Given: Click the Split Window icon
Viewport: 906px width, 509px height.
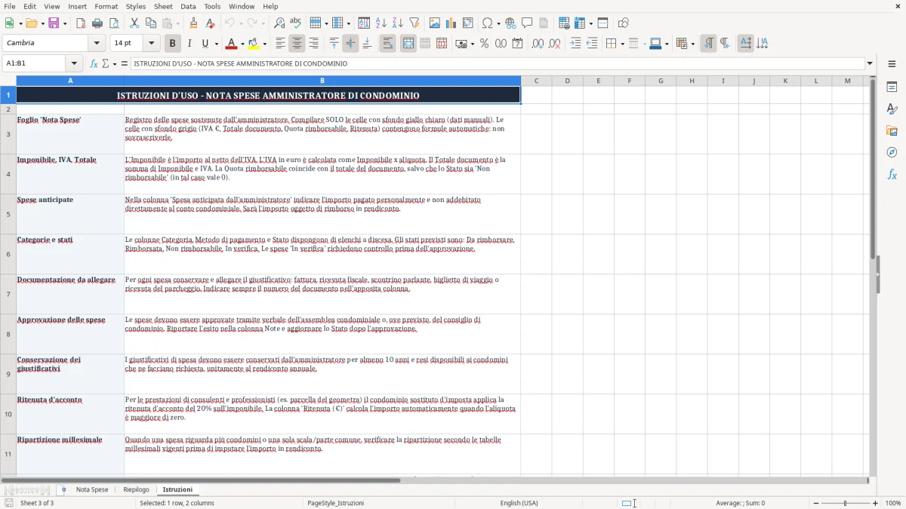Looking at the screenshot, I should [x=603, y=23].
